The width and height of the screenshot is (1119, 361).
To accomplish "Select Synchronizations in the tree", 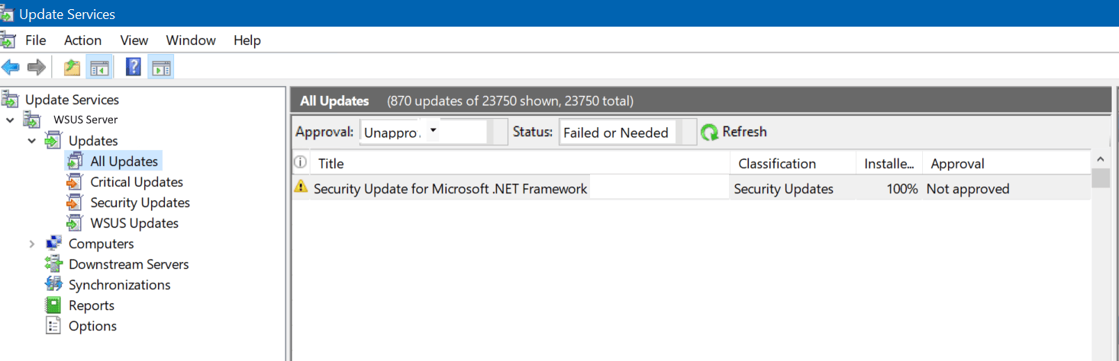I will [x=119, y=285].
